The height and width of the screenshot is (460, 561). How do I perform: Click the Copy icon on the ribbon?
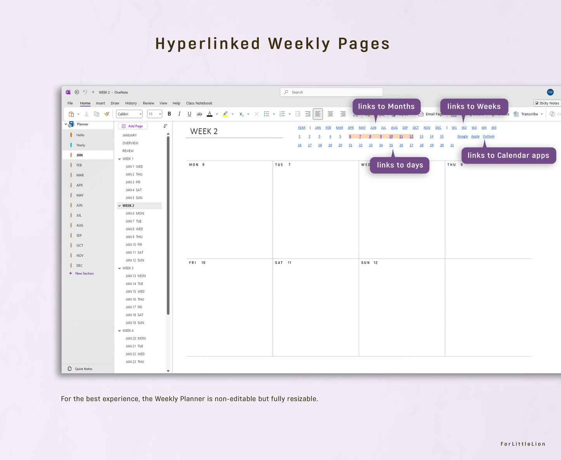point(96,114)
